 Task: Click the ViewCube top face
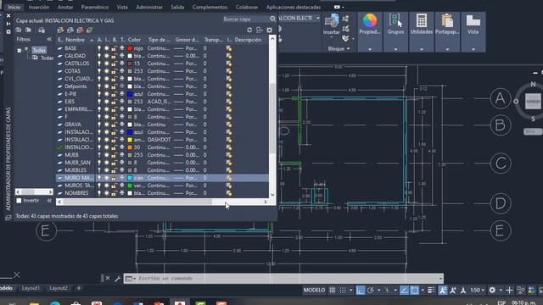point(533,102)
